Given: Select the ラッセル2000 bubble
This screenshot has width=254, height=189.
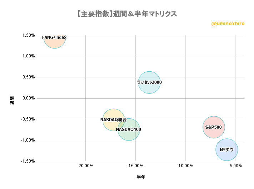Looking at the screenshot, I should pyautogui.click(x=149, y=82).
